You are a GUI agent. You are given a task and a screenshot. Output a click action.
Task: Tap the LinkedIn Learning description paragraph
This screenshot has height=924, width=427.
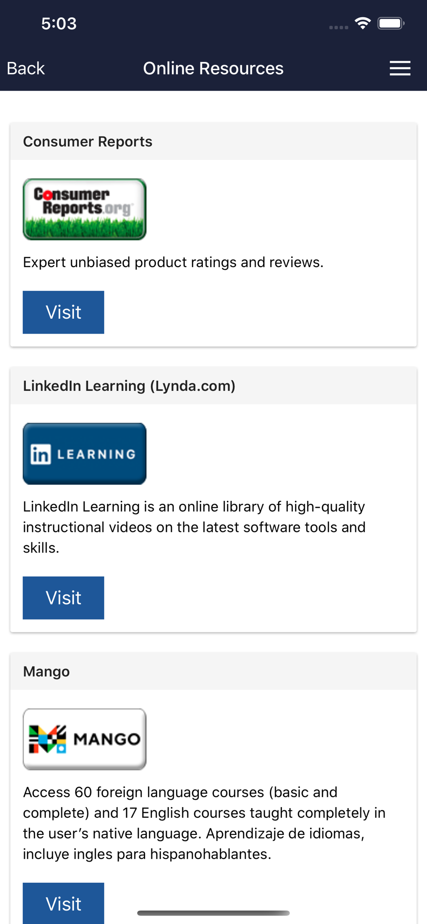[195, 527]
